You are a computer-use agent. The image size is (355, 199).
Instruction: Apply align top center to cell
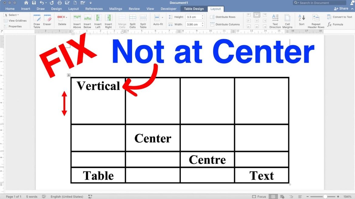[257, 15]
